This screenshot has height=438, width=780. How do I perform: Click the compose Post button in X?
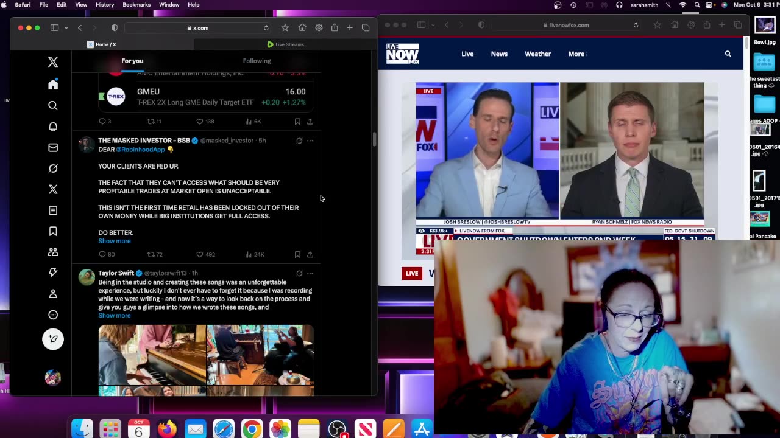53,339
